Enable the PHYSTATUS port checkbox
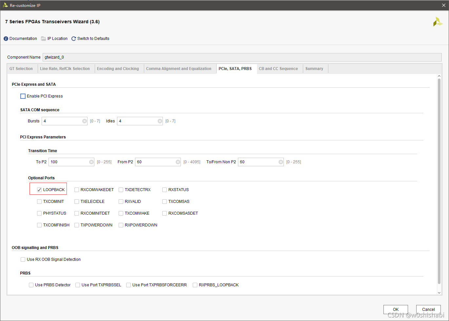The height and width of the screenshot is (321, 449). tap(39, 213)
